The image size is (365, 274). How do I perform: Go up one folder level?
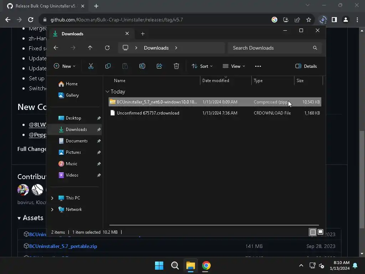click(90, 48)
